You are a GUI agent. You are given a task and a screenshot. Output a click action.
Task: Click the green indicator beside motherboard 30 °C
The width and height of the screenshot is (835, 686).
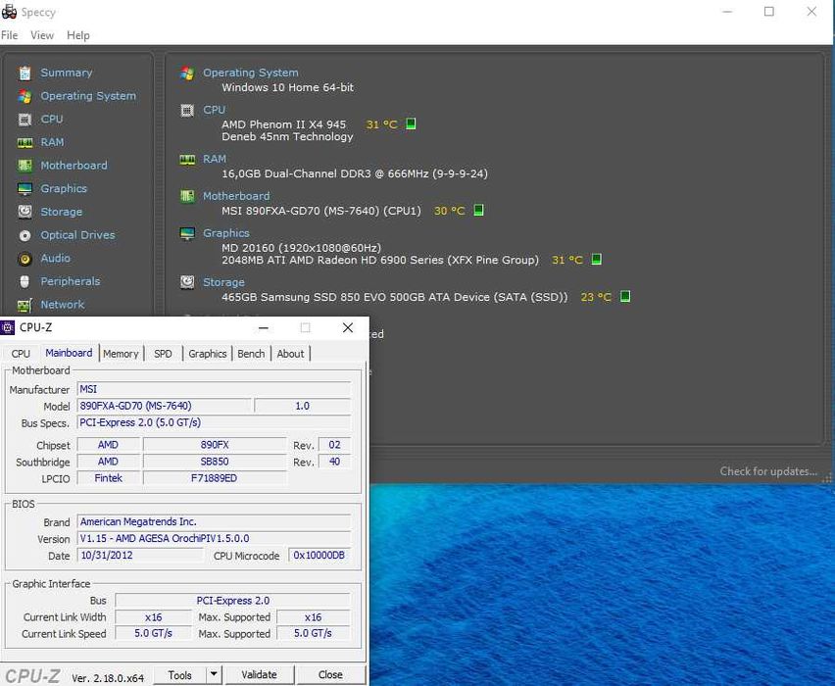click(x=478, y=211)
